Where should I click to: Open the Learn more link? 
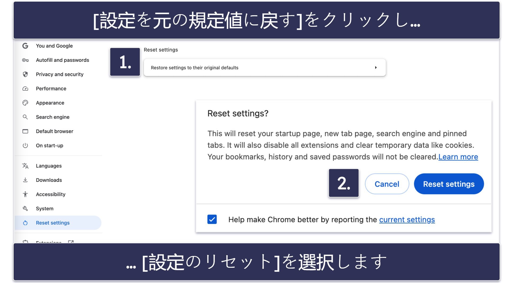(x=458, y=157)
